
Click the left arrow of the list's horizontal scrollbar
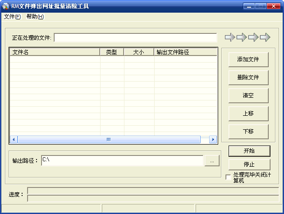pyautogui.click(x=14, y=139)
